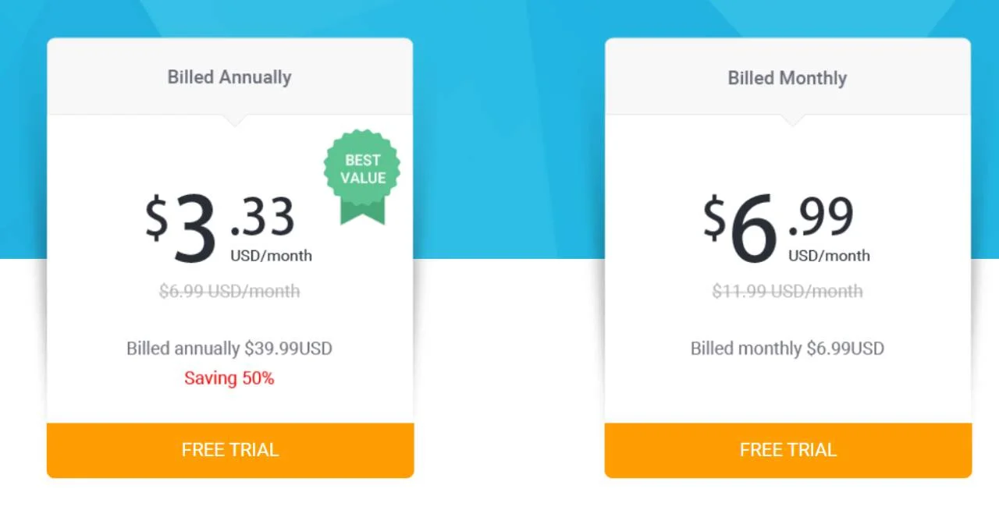Click the large 3 in the annual price
The width and height of the screenshot is (999, 528).
tap(195, 228)
